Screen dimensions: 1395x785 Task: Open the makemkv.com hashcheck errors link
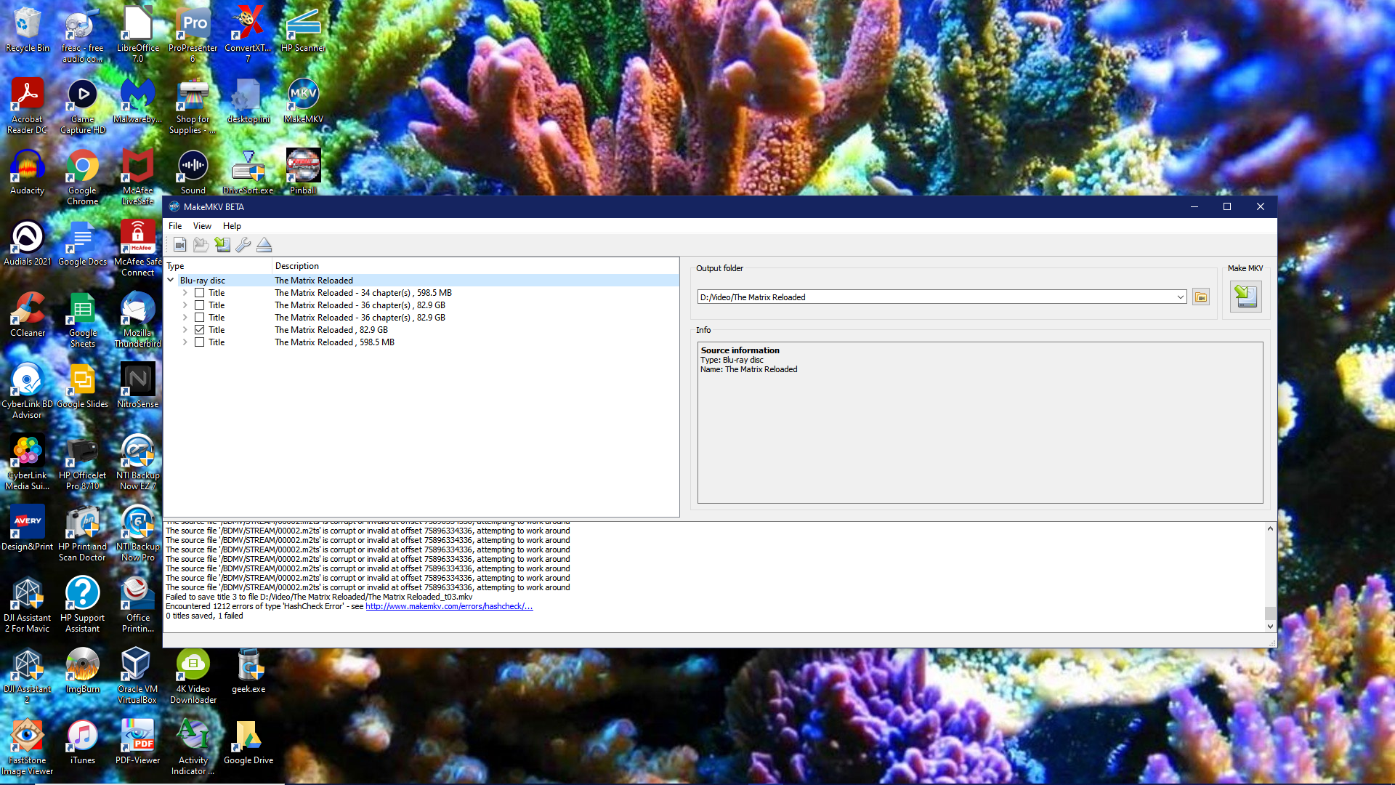pyautogui.click(x=449, y=606)
